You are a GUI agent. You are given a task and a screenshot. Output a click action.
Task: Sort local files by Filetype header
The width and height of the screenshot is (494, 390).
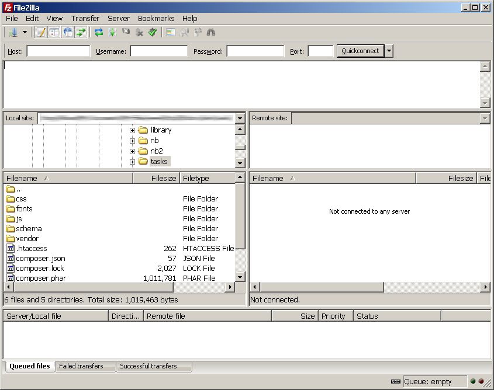(208, 178)
